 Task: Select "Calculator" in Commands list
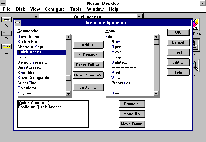tap(42, 88)
